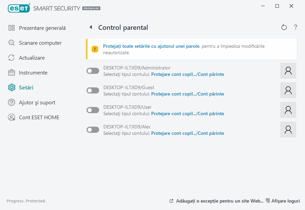Click the back arrow next to Control parental

(90, 27)
